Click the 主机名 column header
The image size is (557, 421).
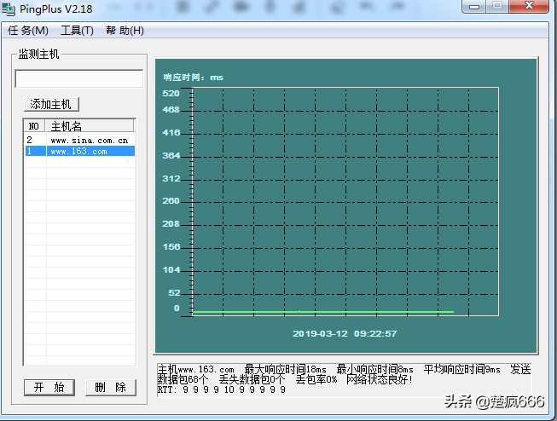(90, 126)
